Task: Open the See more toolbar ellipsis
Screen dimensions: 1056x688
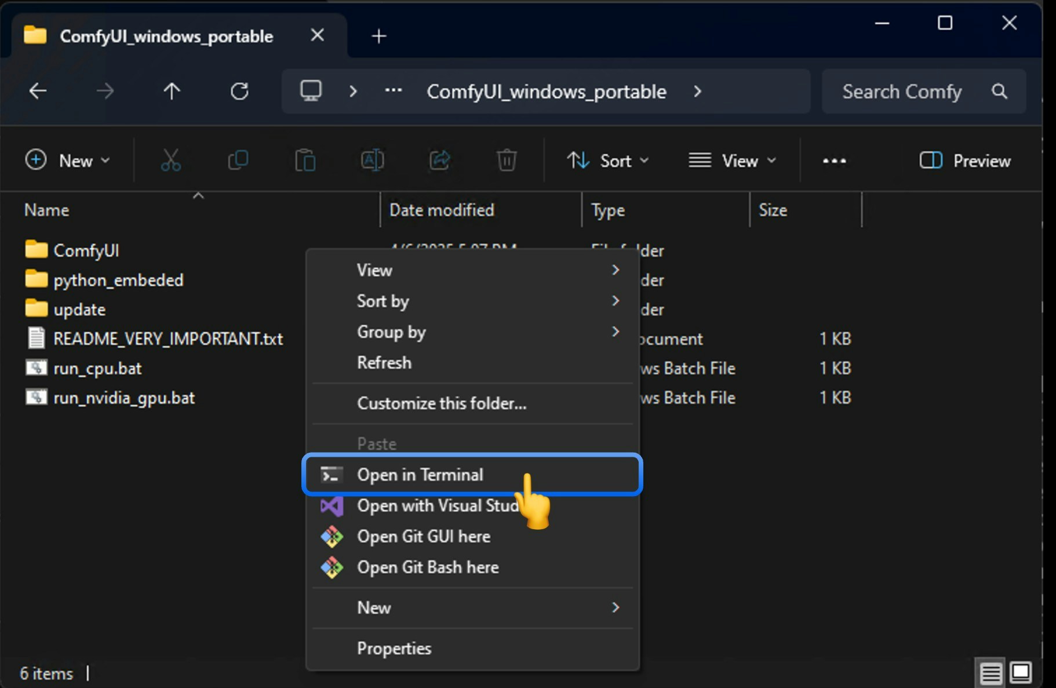Action: point(834,161)
